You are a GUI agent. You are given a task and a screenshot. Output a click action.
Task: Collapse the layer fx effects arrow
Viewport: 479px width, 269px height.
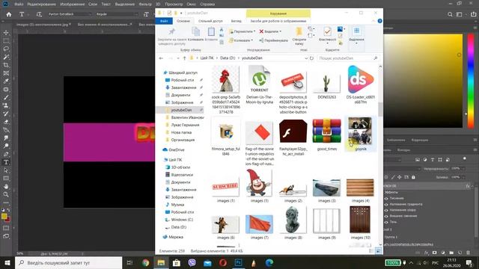click(x=472, y=186)
